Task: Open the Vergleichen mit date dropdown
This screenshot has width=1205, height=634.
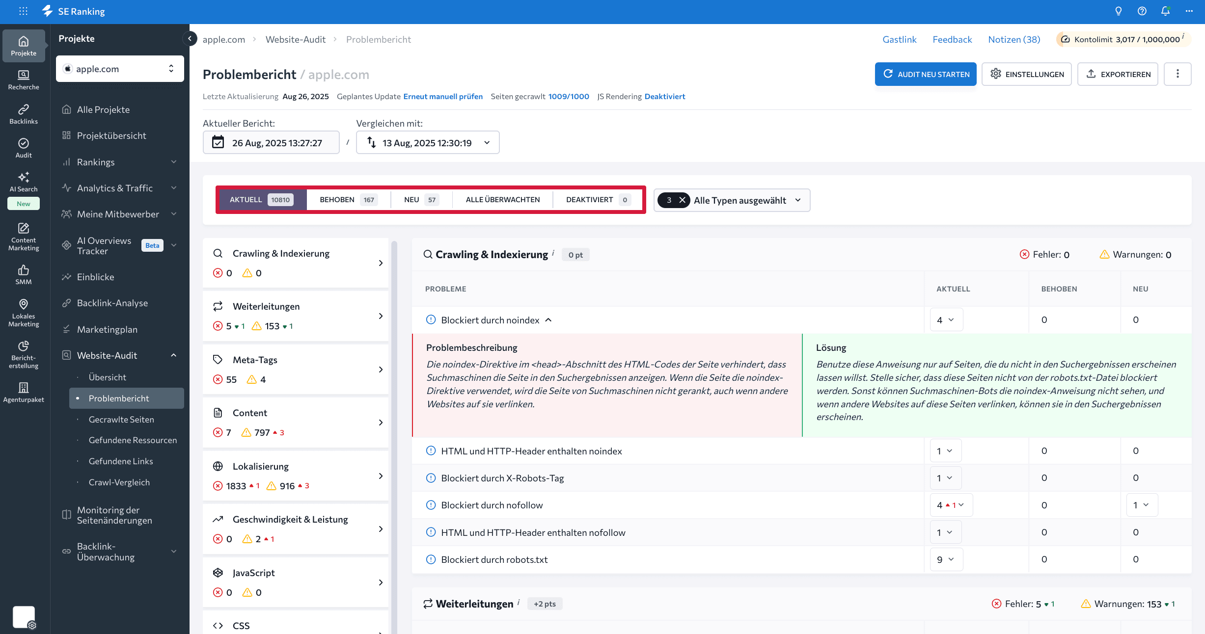Action: tap(427, 142)
